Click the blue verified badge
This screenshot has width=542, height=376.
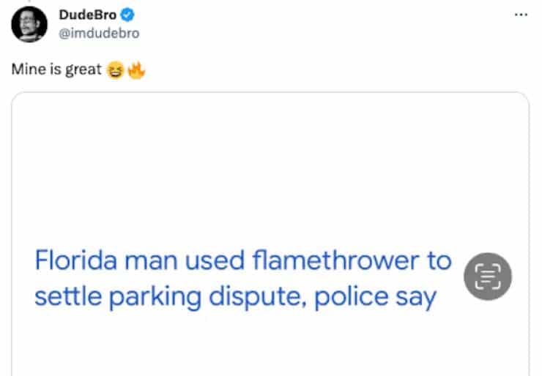[x=126, y=15]
